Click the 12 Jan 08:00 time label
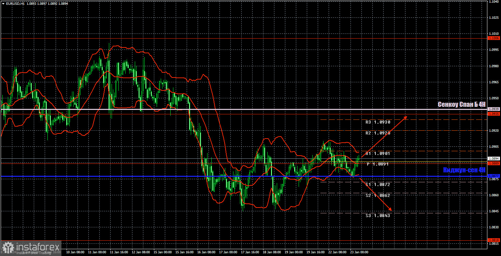The width and height of the screenshot is (501, 256). [141, 252]
